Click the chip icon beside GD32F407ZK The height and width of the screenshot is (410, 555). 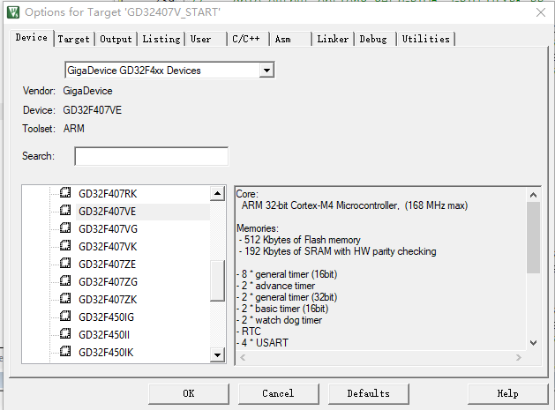point(65,298)
